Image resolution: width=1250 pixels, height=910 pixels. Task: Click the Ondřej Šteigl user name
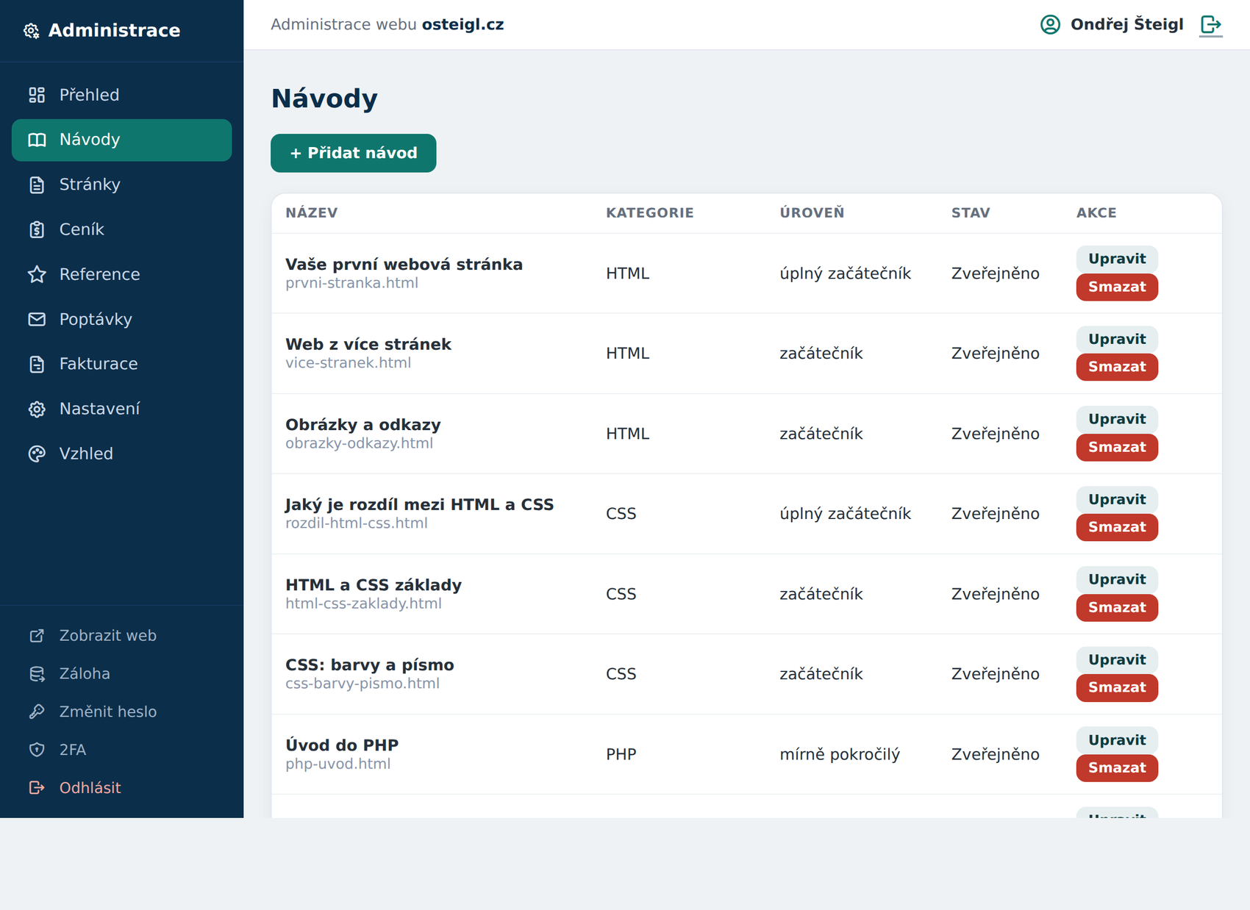[x=1126, y=24]
